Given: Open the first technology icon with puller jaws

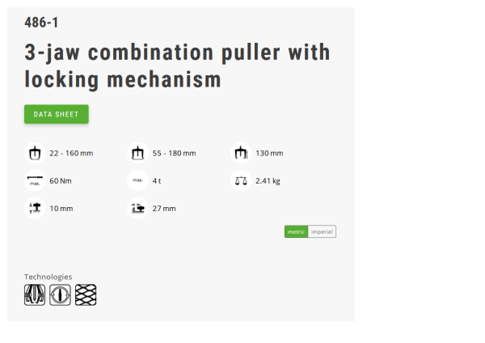Looking at the screenshot, I should point(35,295).
